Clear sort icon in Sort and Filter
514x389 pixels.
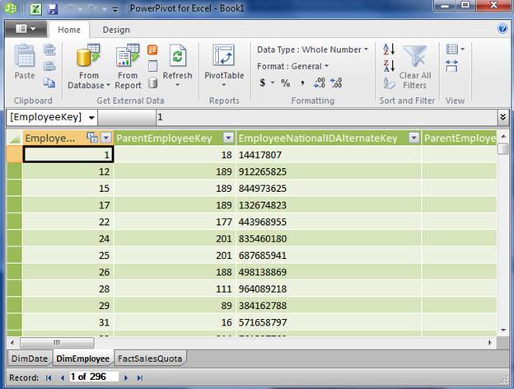389,83
